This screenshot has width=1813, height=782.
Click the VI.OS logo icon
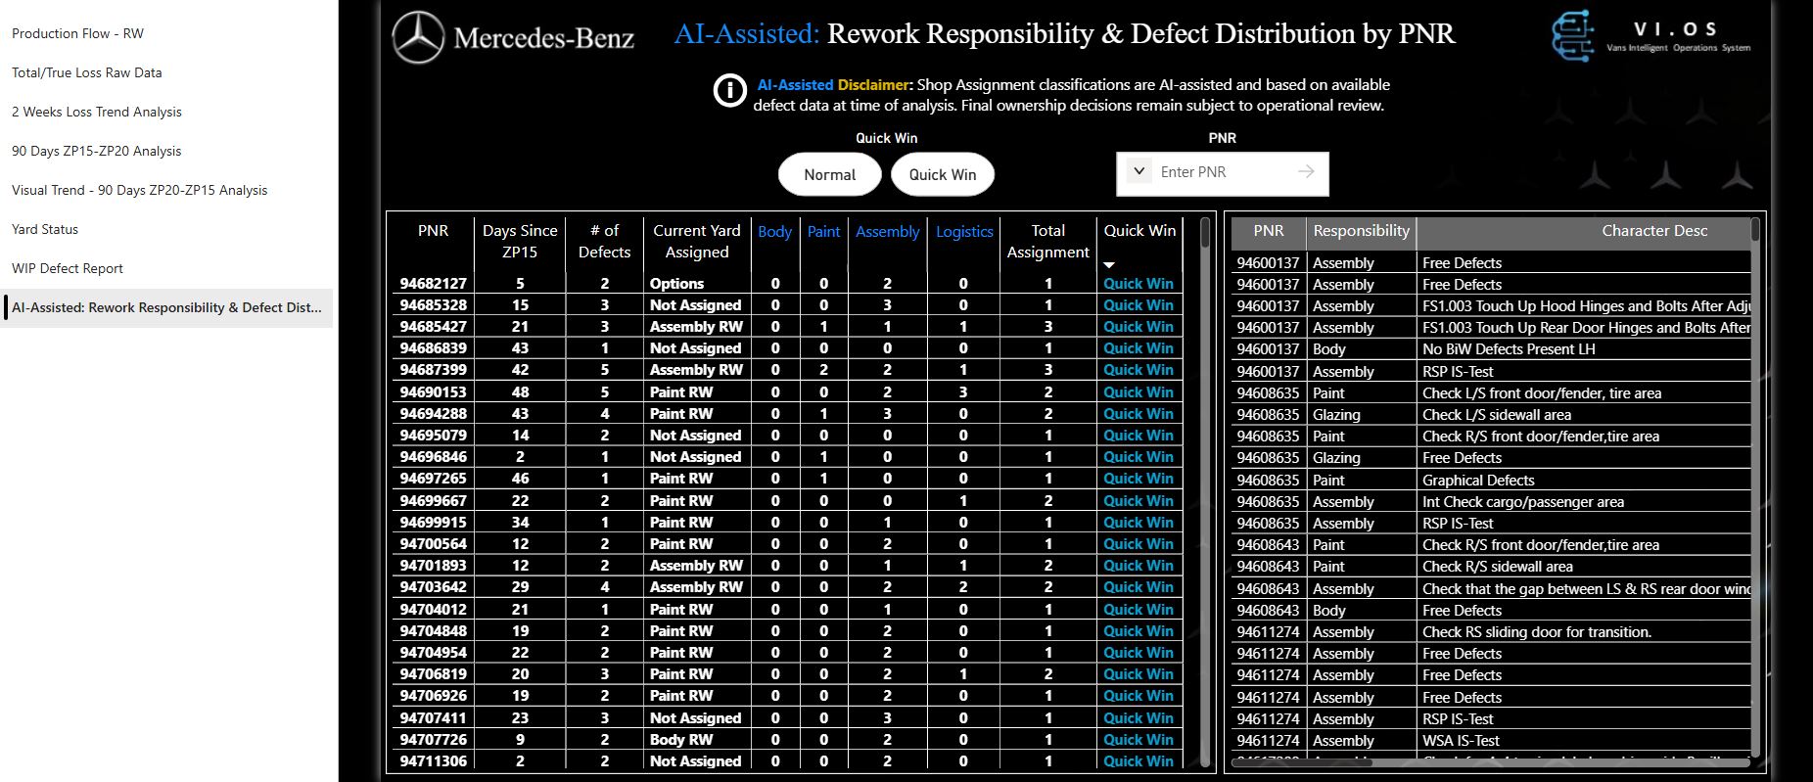click(1572, 36)
